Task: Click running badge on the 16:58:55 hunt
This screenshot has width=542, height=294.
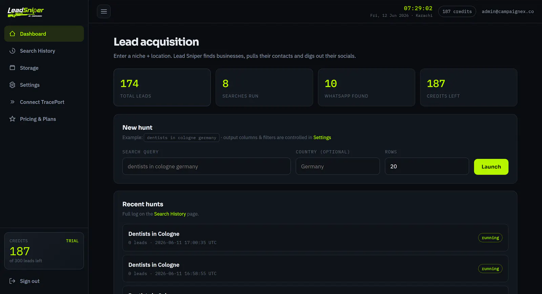Action: [490, 269]
